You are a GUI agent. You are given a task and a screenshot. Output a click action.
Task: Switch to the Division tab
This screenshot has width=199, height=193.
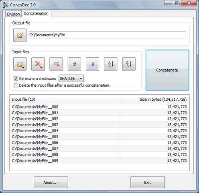pyautogui.click(x=13, y=14)
